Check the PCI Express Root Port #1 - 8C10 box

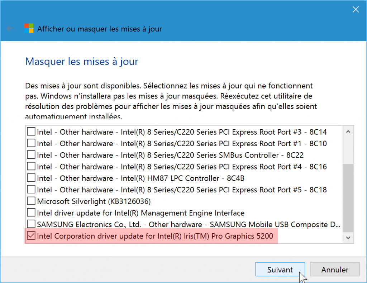(31, 143)
